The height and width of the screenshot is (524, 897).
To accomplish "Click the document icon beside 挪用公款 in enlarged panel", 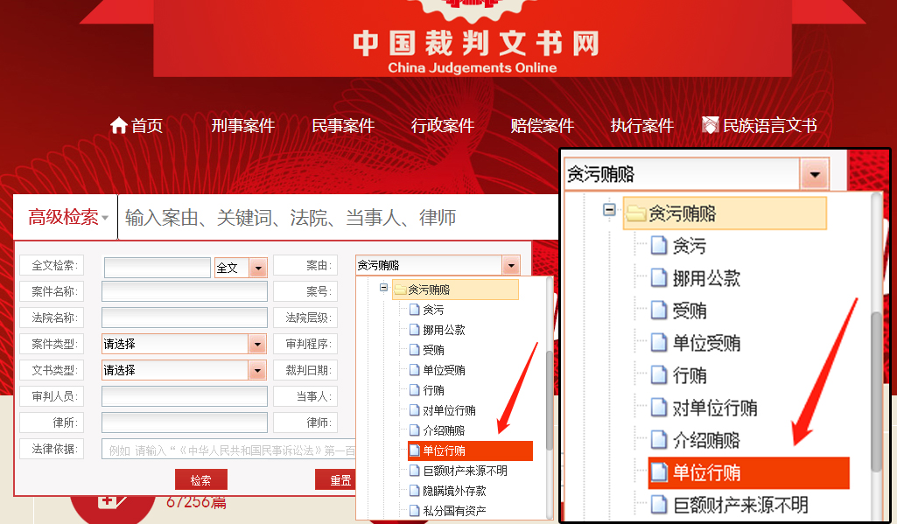I will point(659,278).
